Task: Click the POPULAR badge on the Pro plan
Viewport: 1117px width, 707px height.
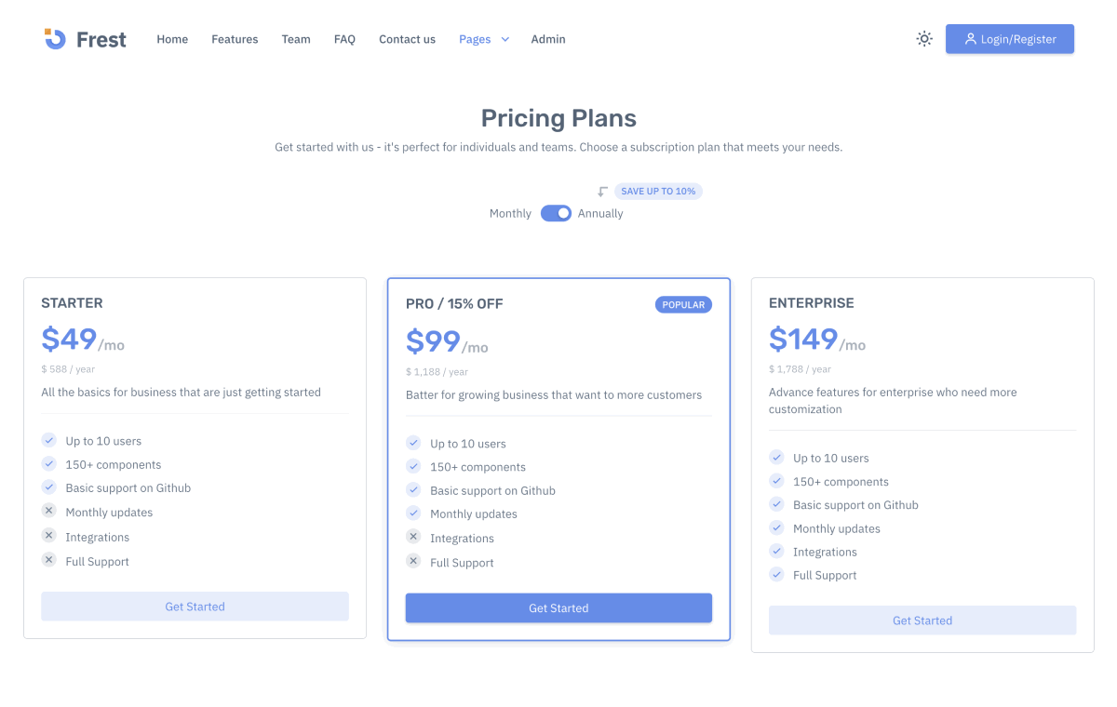Action: tap(683, 304)
